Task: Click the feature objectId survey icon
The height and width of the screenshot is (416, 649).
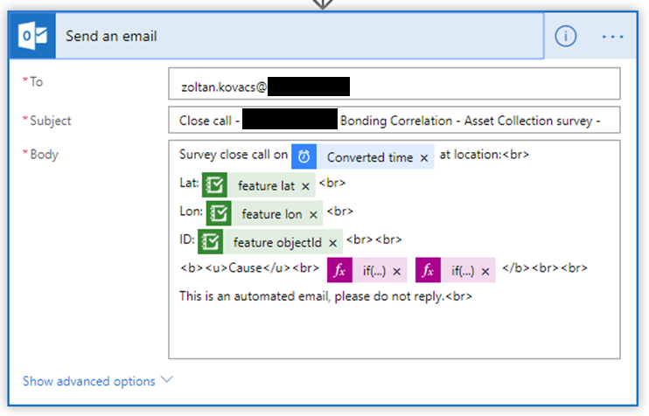Action: coord(210,241)
